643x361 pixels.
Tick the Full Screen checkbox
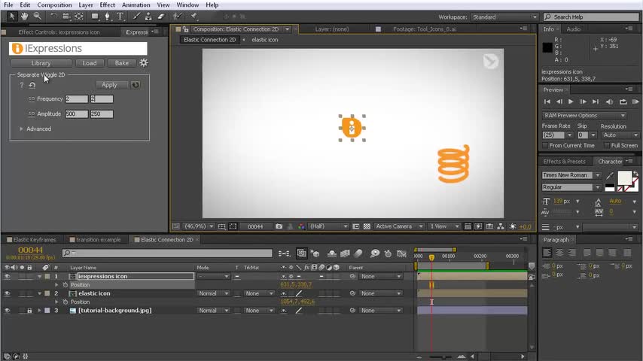pos(606,145)
